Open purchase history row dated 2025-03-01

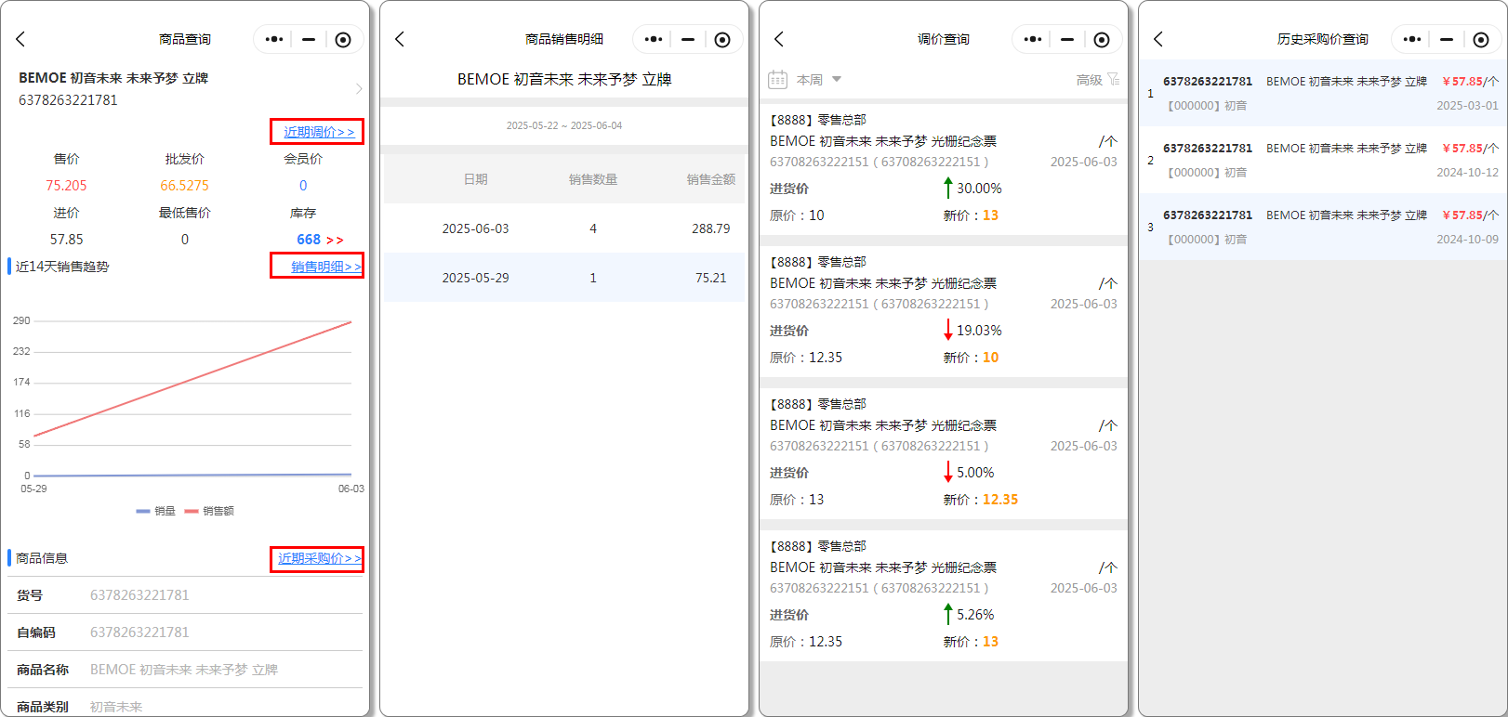click(1323, 93)
